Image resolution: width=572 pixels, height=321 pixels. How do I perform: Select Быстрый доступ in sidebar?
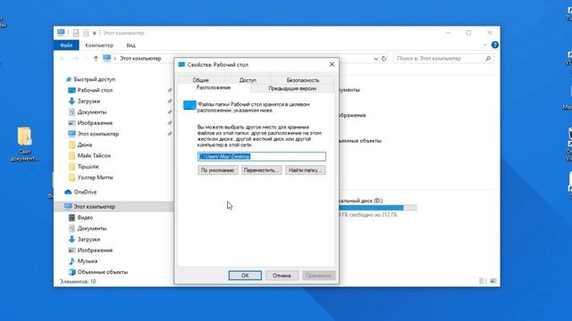[94, 79]
